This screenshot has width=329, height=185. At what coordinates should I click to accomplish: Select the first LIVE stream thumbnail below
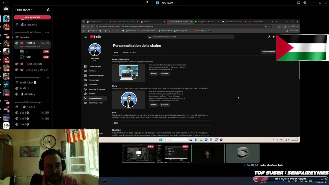(x=139, y=153)
